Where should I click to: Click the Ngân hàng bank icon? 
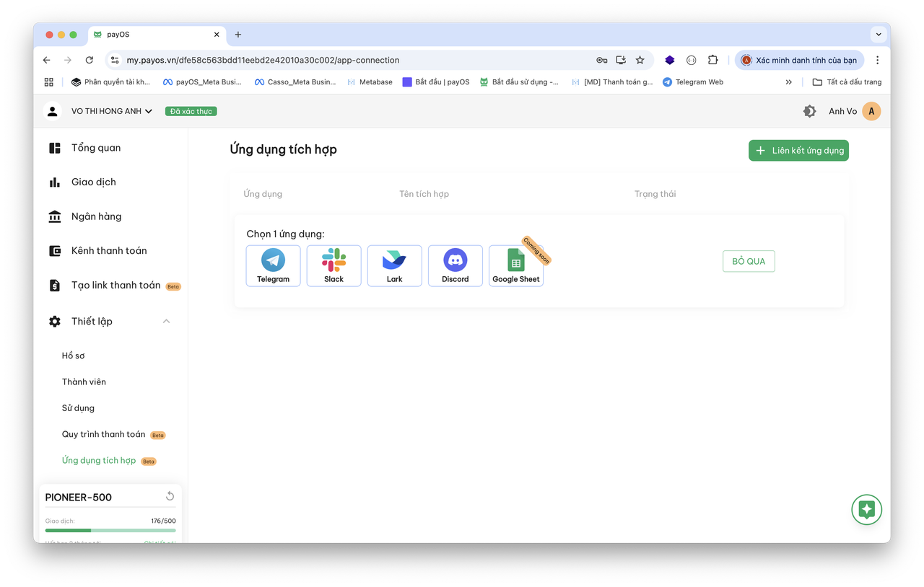(55, 216)
